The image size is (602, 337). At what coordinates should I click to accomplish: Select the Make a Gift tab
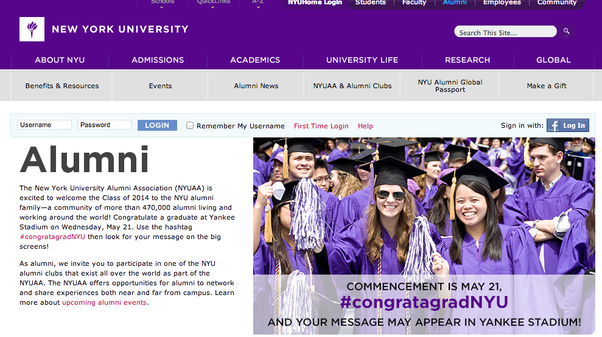click(547, 86)
